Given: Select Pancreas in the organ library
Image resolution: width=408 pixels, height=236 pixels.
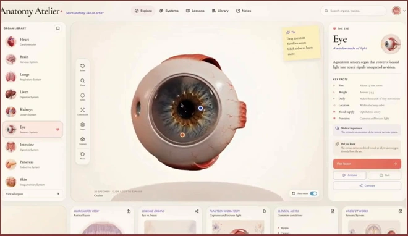Looking at the screenshot, I should [33, 164].
